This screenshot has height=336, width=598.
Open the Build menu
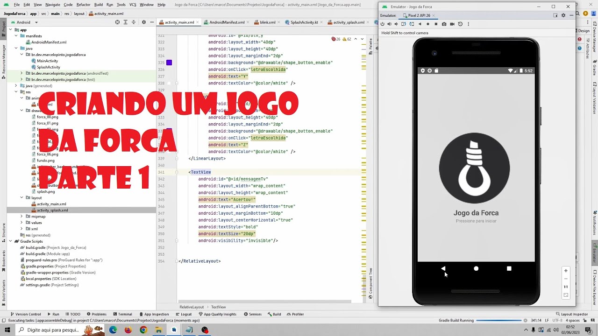(x=98, y=5)
